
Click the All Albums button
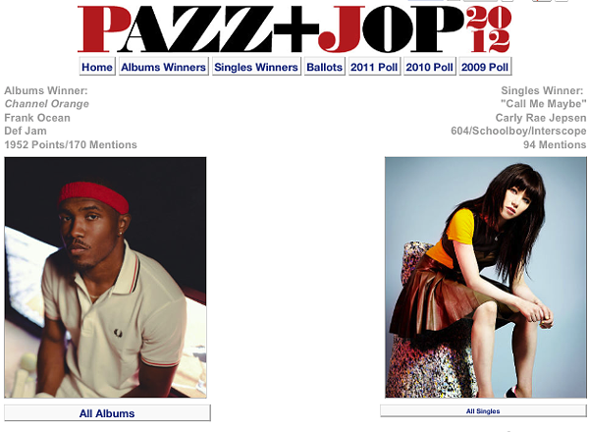point(107,413)
